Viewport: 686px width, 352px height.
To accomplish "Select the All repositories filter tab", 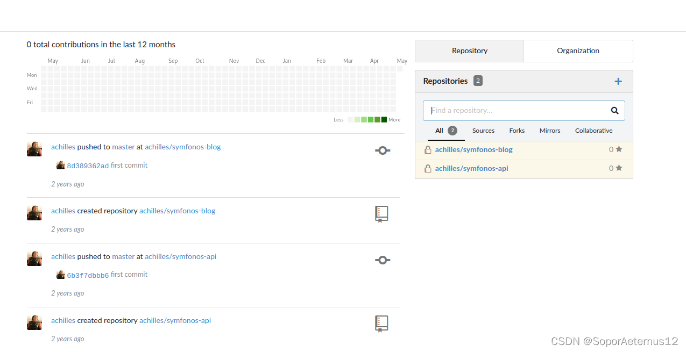I will [446, 131].
